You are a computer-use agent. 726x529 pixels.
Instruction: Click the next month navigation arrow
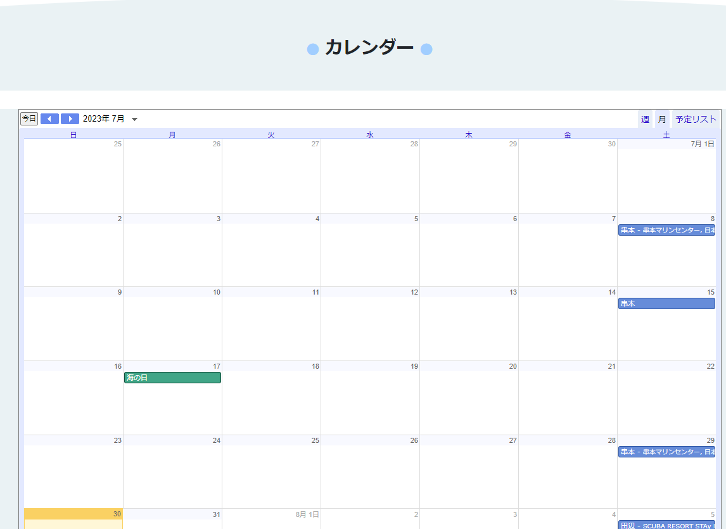coord(69,118)
